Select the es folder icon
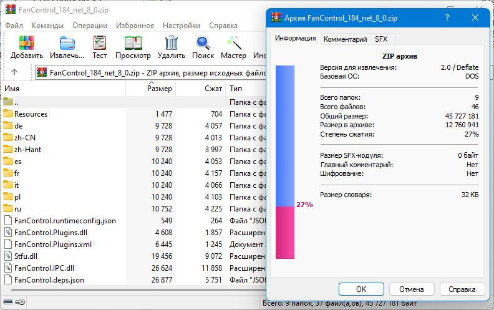 point(8,162)
